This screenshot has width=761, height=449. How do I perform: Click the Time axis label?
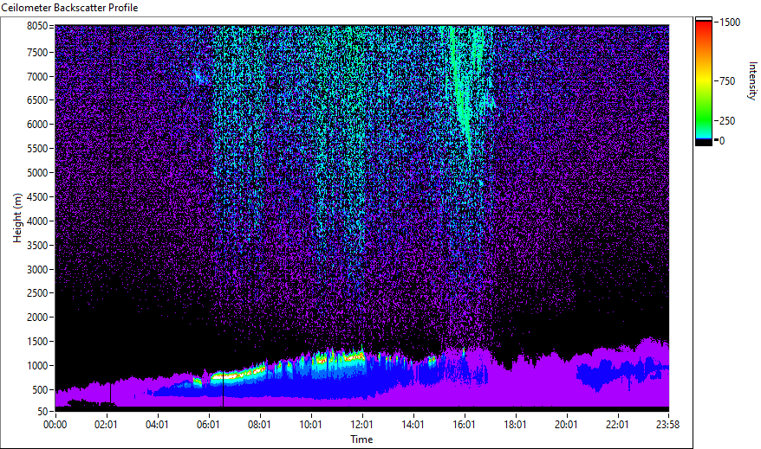[361, 439]
